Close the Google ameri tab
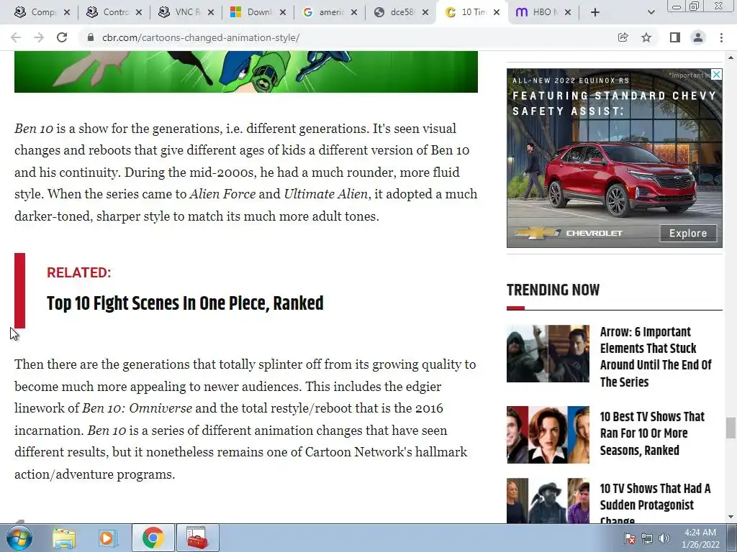737x552 pixels. click(354, 12)
